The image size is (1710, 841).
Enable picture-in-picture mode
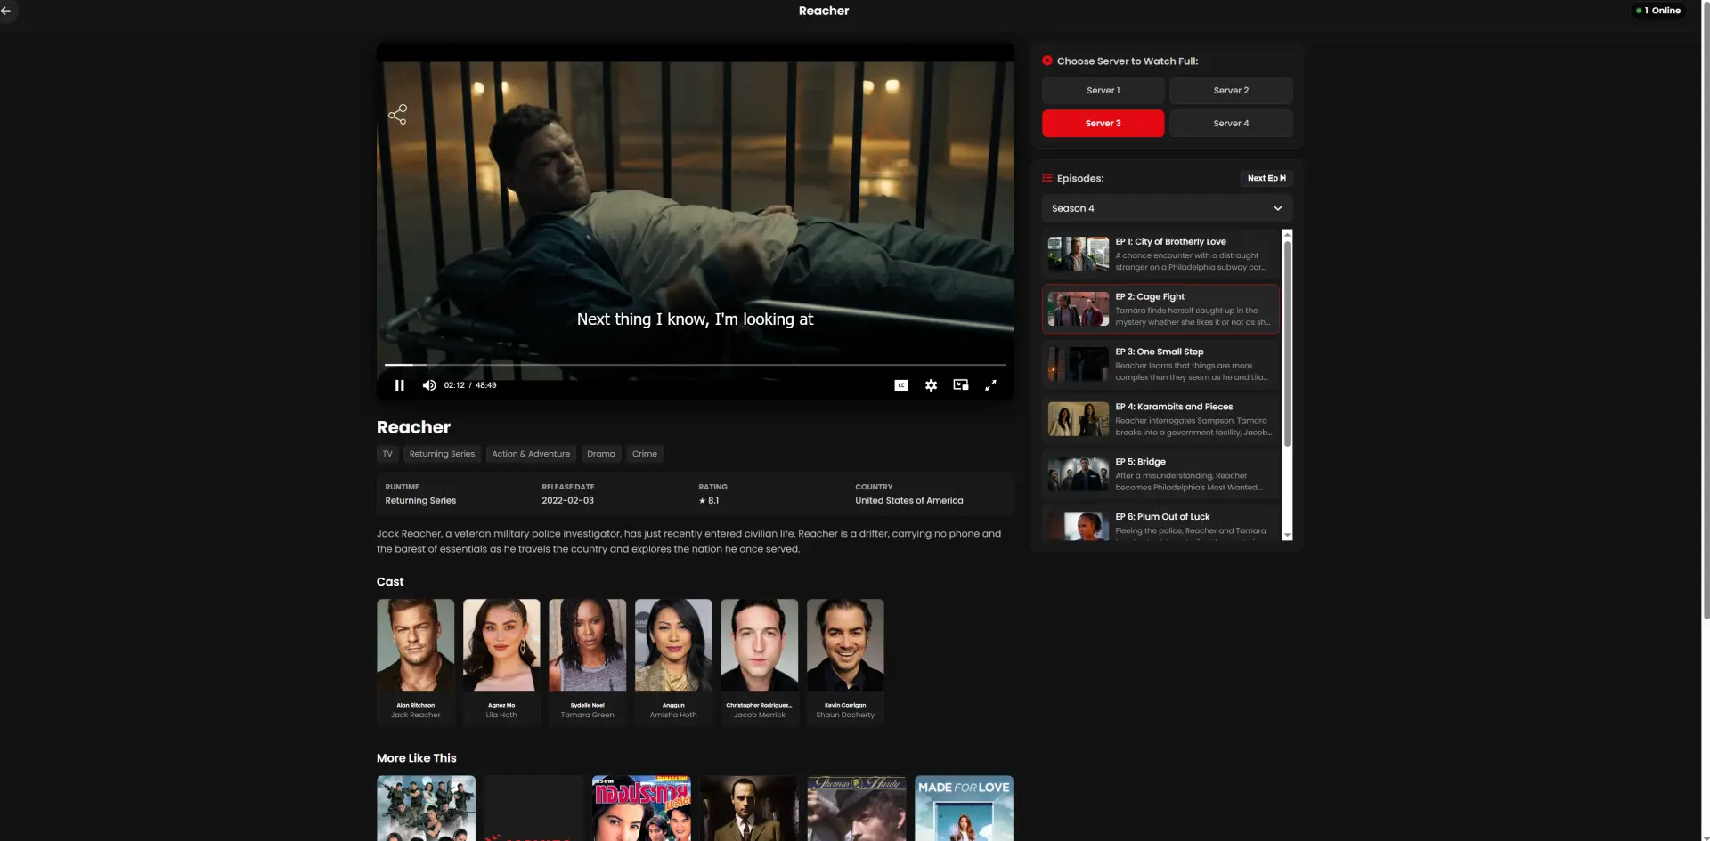coord(961,385)
